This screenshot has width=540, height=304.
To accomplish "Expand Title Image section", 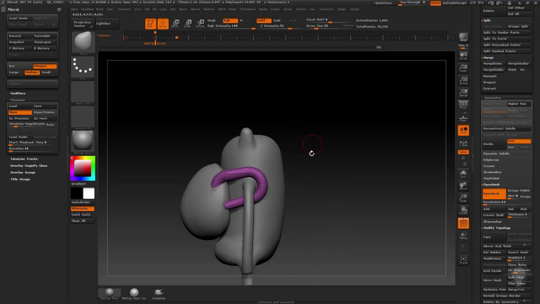I will [x=20, y=179].
